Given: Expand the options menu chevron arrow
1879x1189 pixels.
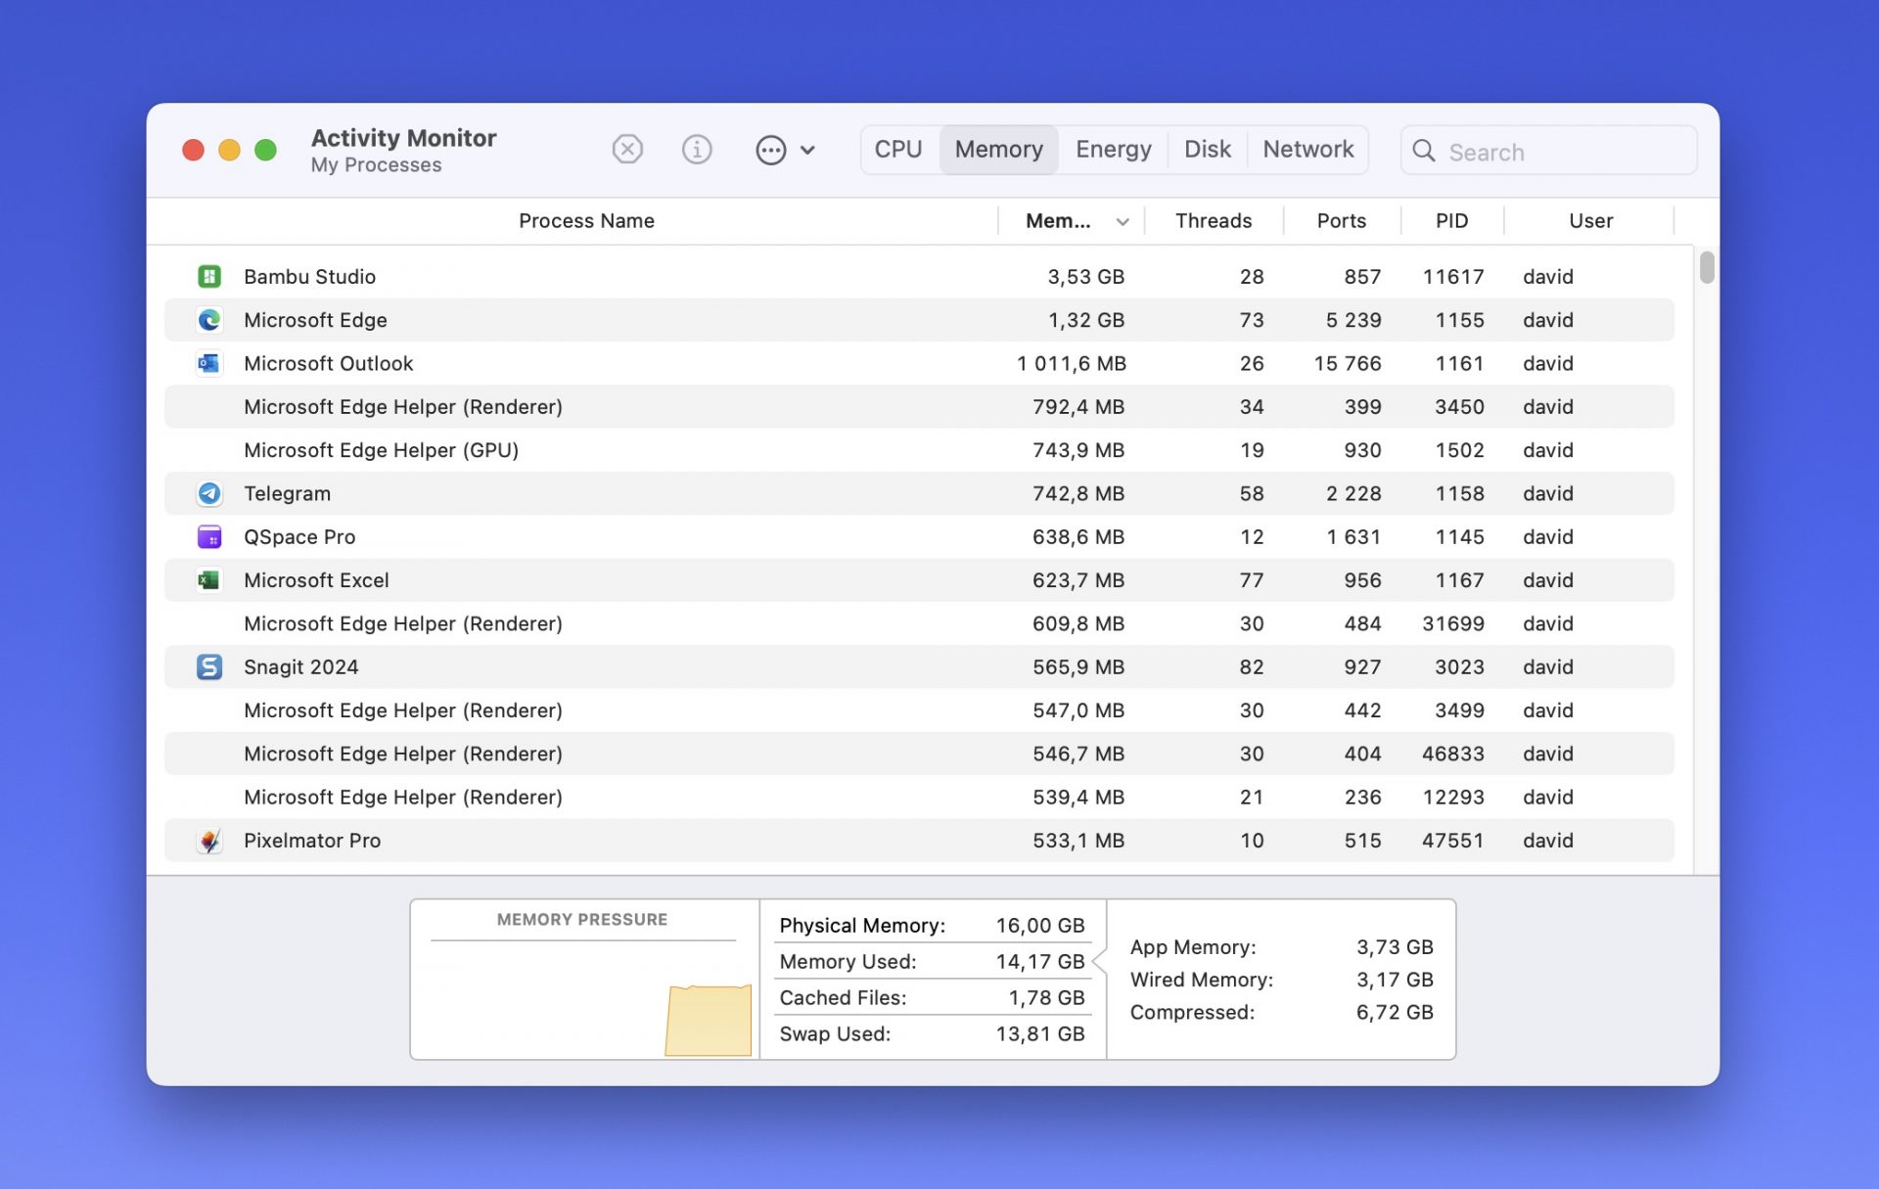Looking at the screenshot, I should coord(807,151).
